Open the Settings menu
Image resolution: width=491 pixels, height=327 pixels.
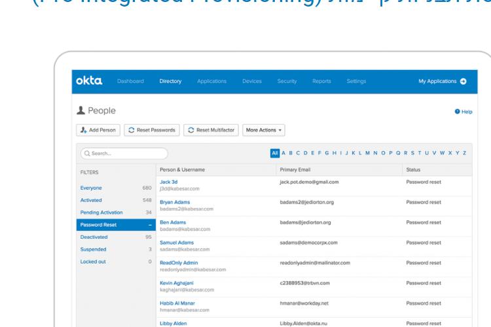coord(356,81)
